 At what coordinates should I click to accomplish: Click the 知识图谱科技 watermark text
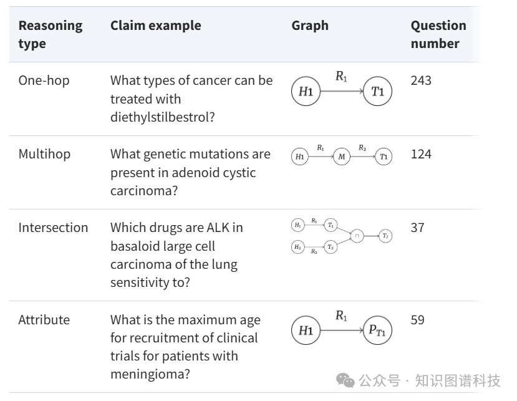click(458, 380)
